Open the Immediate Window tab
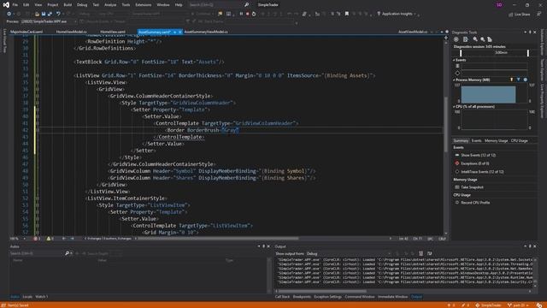This screenshot has height=308, width=547. [x=393, y=297]
